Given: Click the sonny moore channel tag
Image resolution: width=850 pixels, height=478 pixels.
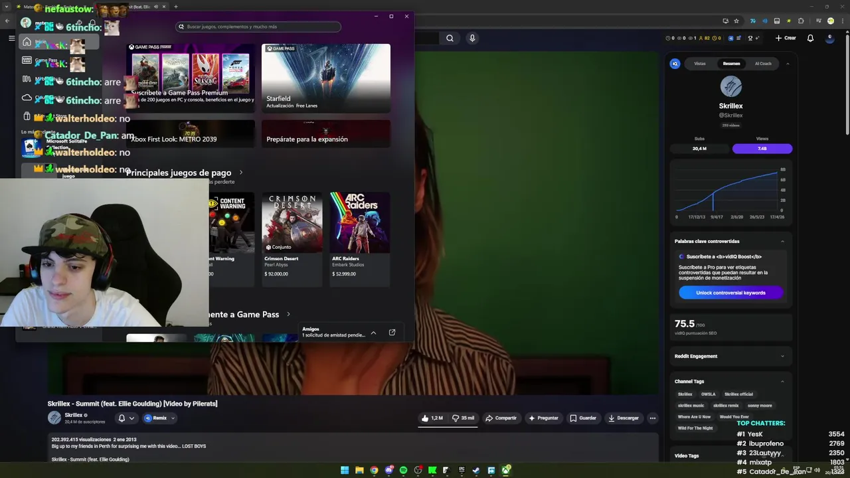Looking at the screenshot, I should [760, 406].
